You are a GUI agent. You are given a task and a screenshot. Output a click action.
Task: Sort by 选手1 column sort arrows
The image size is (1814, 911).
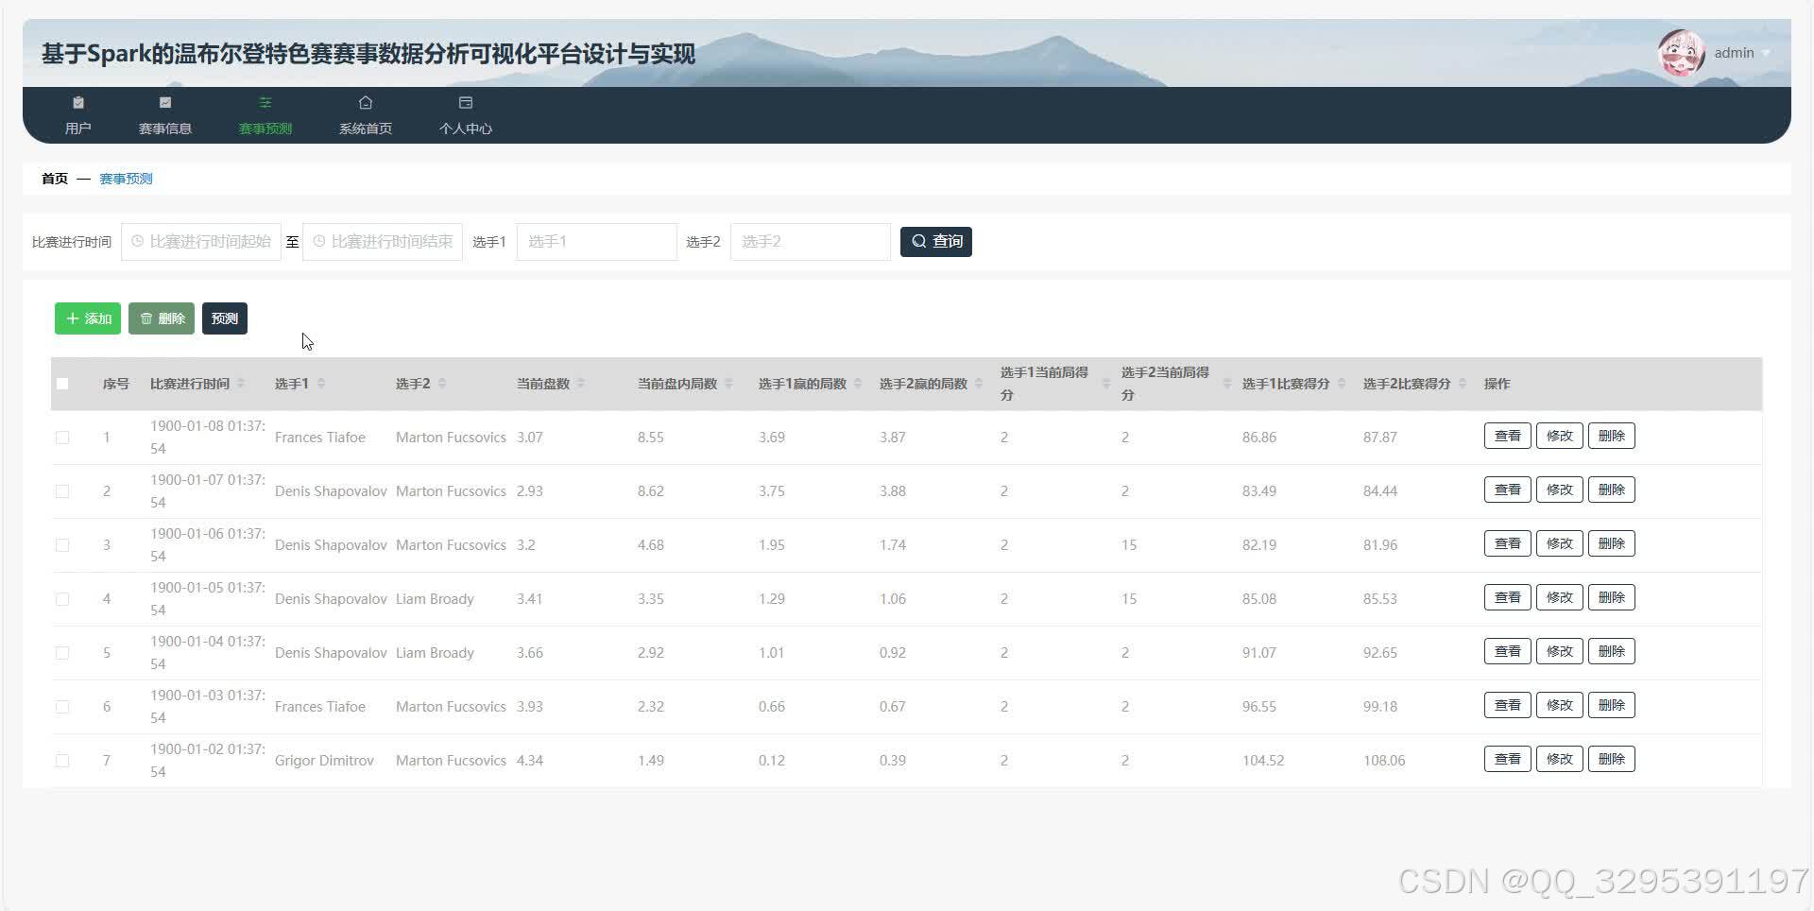tap(321, 384)
